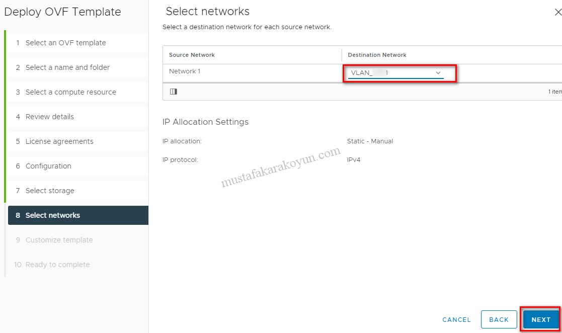Screen dimensions: 562x333
Task: Click step 9 Customize template
Action: pyautogui.click(x=59, y=240)
